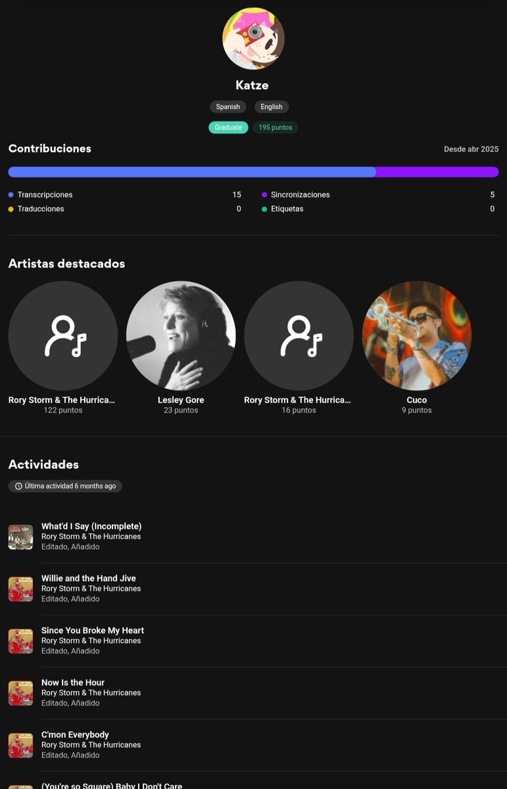Click the 195 puntos badge
Screen dimensions: 507x789
(x=276, y=127)
